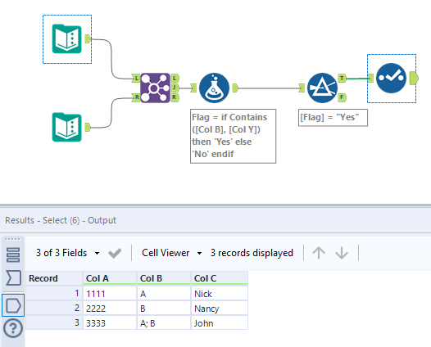431x347 pixels.
Task: Open the Cell Viewer dropdown
Action: [172, 253]
